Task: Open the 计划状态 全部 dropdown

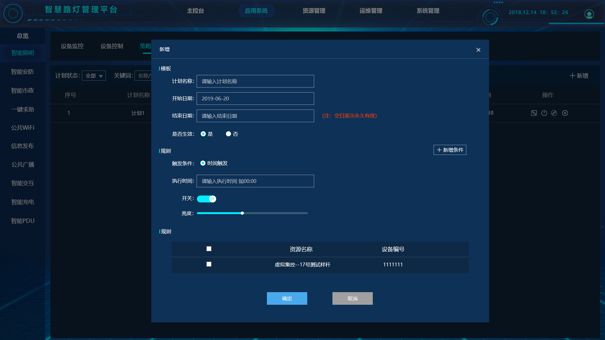Action: (94, 76)
